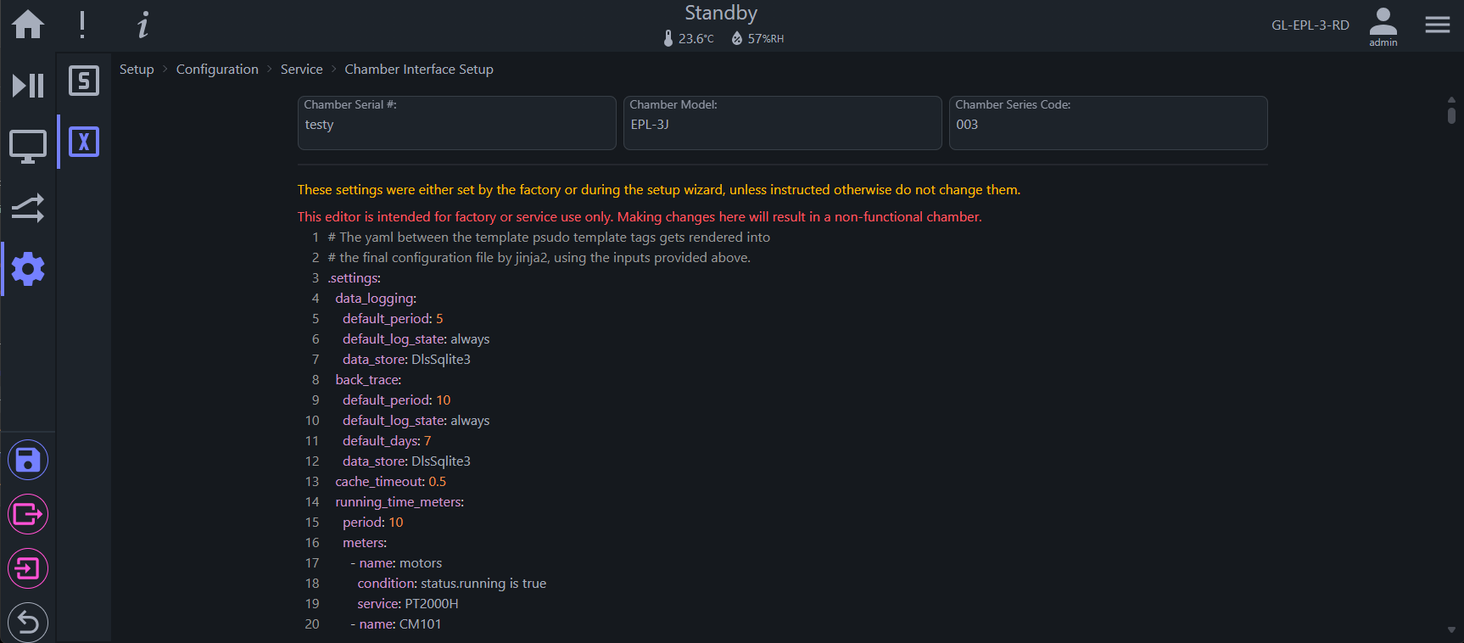This screenshot has height=643, width=1464.
Task: Import configuration with pink arrow-in icon
Action: (28, 568)
